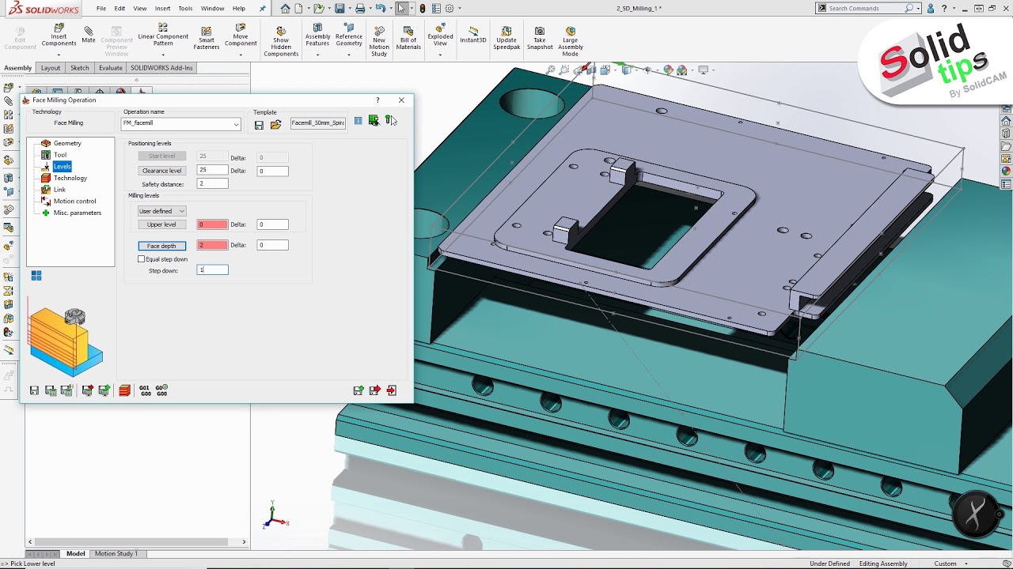Switch to the Motion Study 1 tab
The image size is (1013, 569).
[116, 553]
